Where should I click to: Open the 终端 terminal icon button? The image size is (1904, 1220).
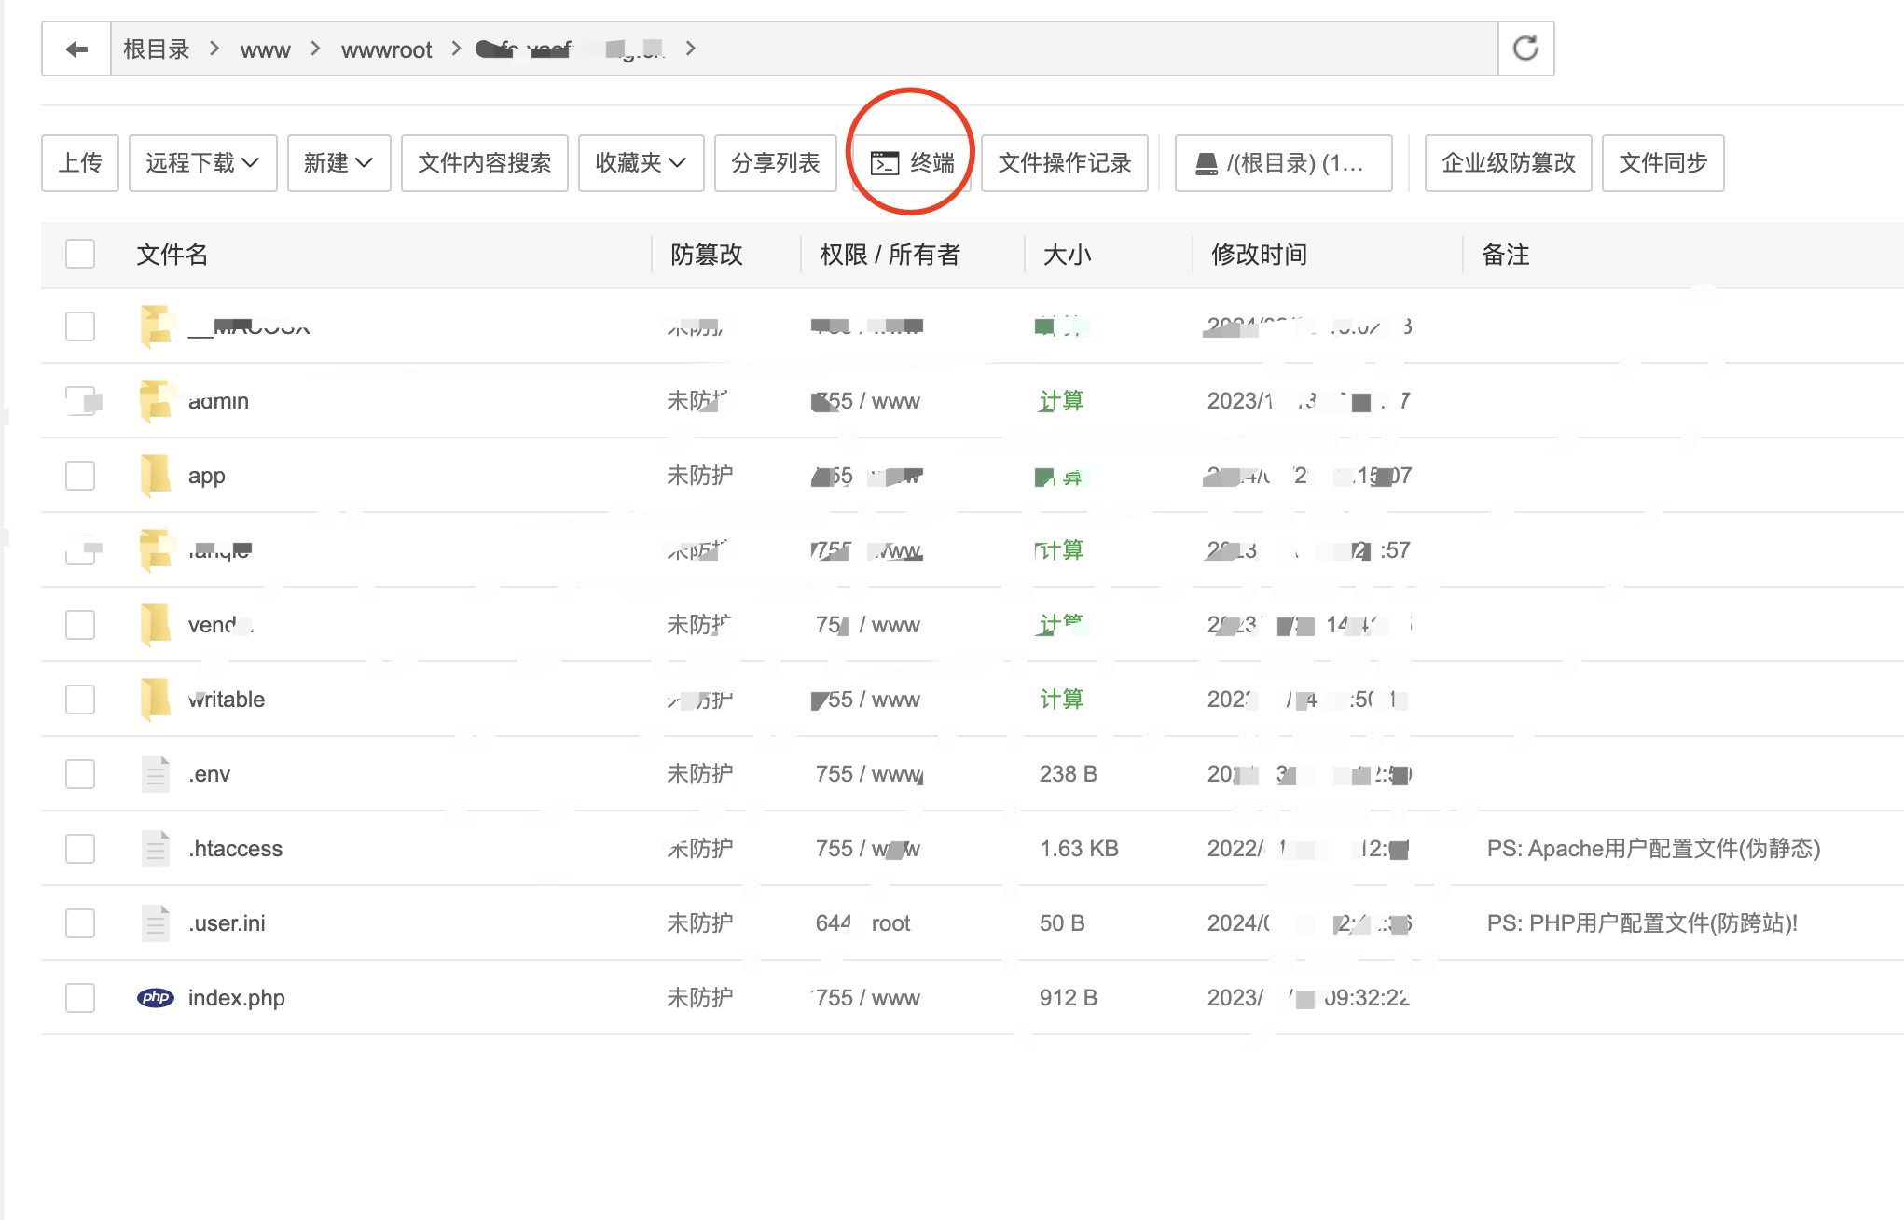coord(884,163)
